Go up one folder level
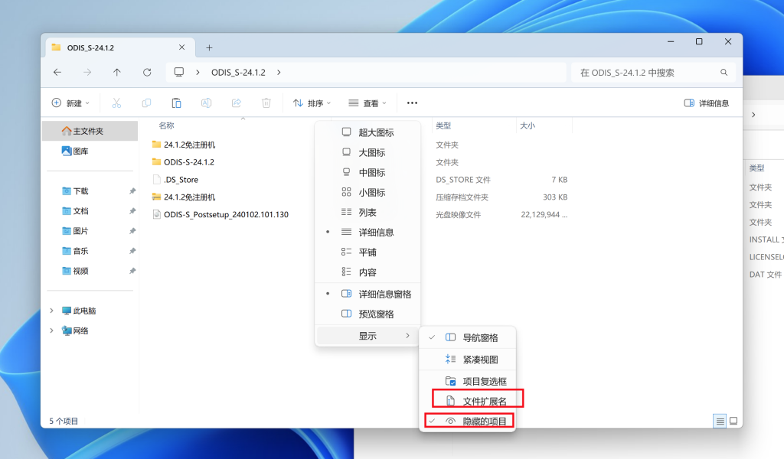 point(117,73)
